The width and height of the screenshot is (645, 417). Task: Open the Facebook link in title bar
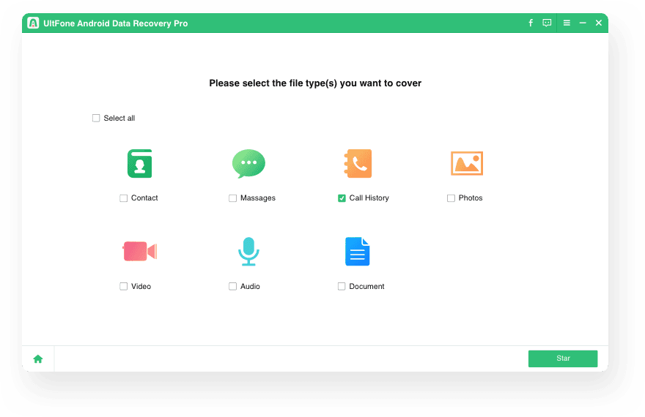pos(531,23)
